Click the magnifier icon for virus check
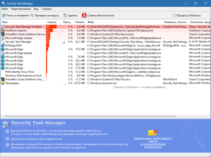 click(x=32, y=15)
